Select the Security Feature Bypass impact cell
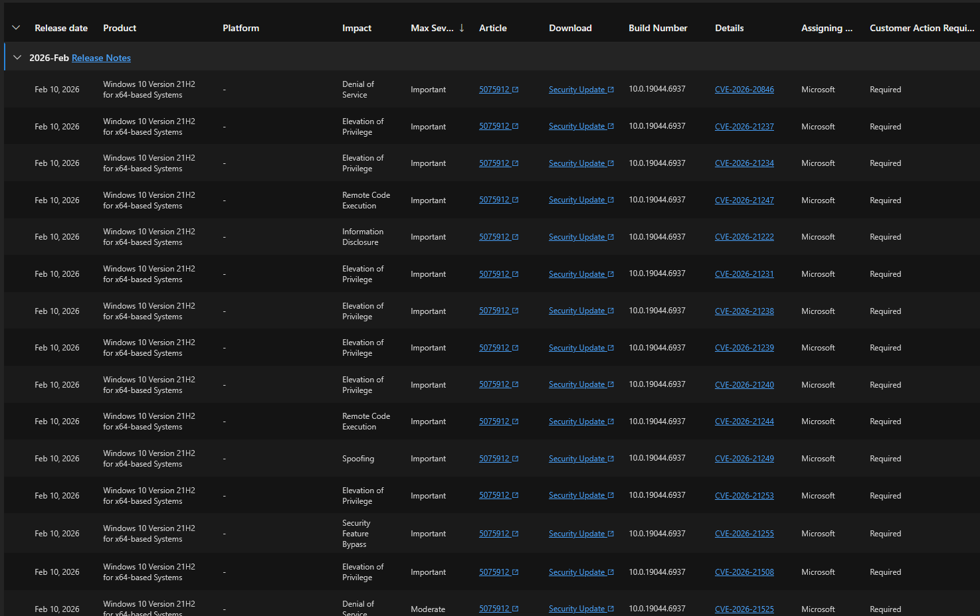 click(x=355, y=534)
